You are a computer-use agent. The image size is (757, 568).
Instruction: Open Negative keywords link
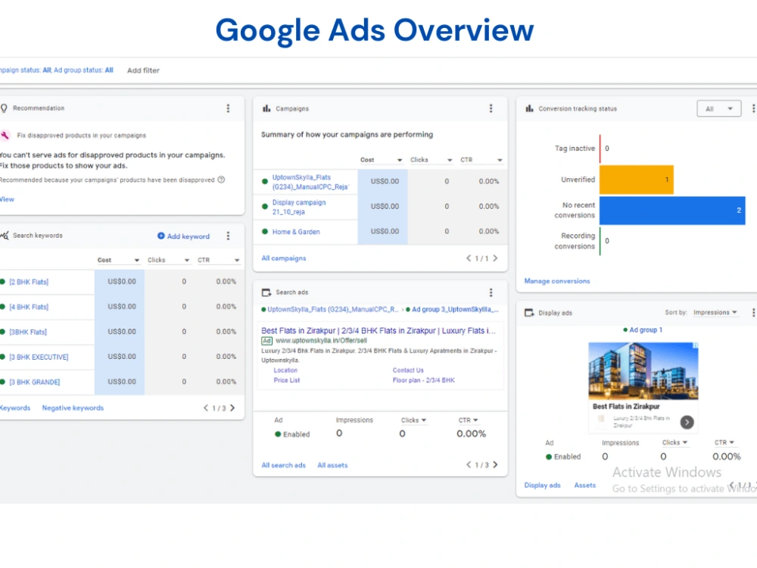73,407
